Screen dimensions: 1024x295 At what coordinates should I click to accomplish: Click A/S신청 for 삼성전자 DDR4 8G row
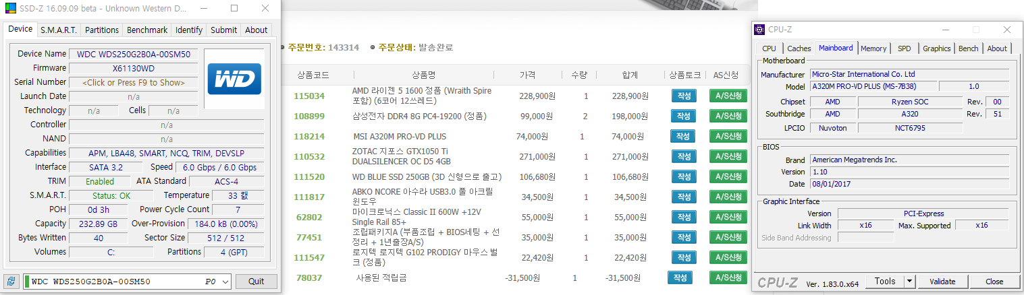pos(728,116)
